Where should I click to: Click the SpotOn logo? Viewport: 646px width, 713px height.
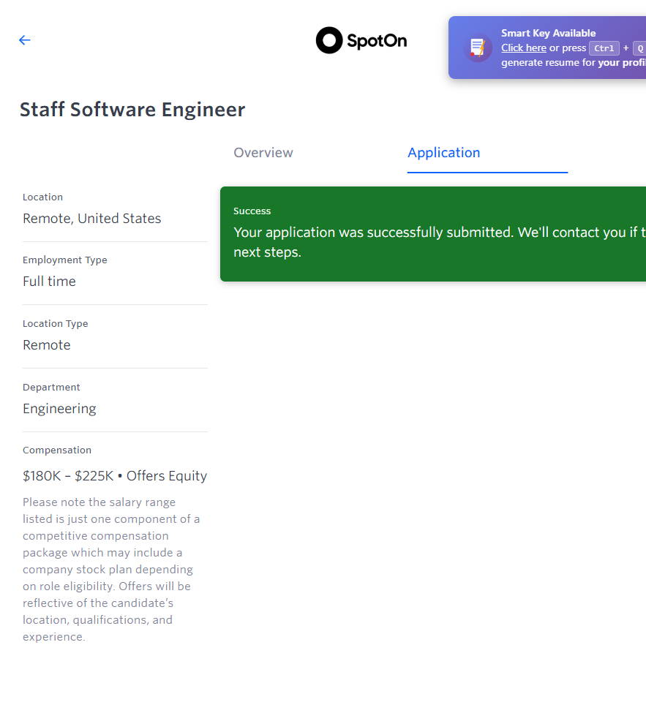pyautogui.click(x=361, y=40)
